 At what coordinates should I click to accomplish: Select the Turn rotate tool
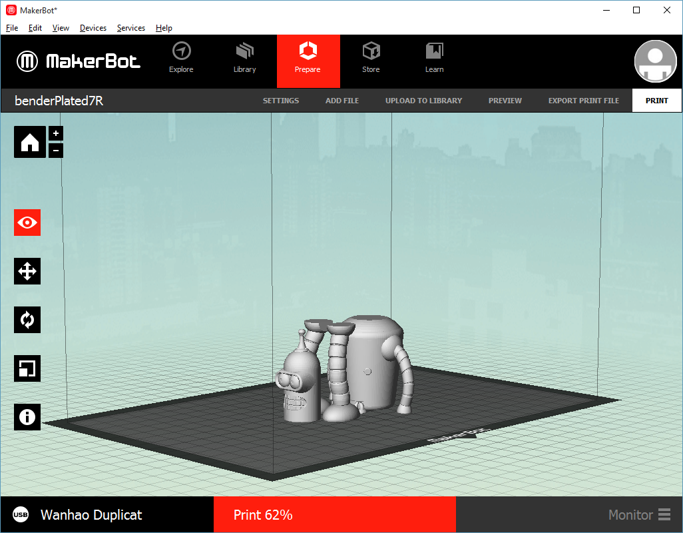pyautogui.click(x=27, y=320)
